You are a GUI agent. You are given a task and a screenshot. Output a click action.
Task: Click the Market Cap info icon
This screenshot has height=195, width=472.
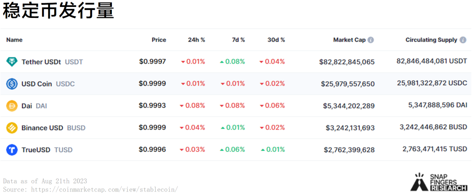coord(371,40)
